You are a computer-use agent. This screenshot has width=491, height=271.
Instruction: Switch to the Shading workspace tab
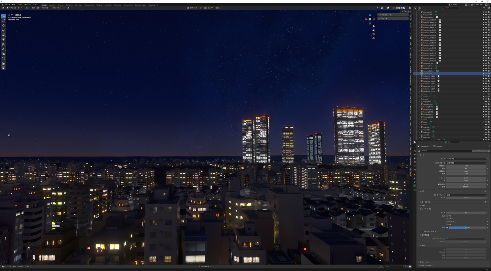tap(99, 5)
